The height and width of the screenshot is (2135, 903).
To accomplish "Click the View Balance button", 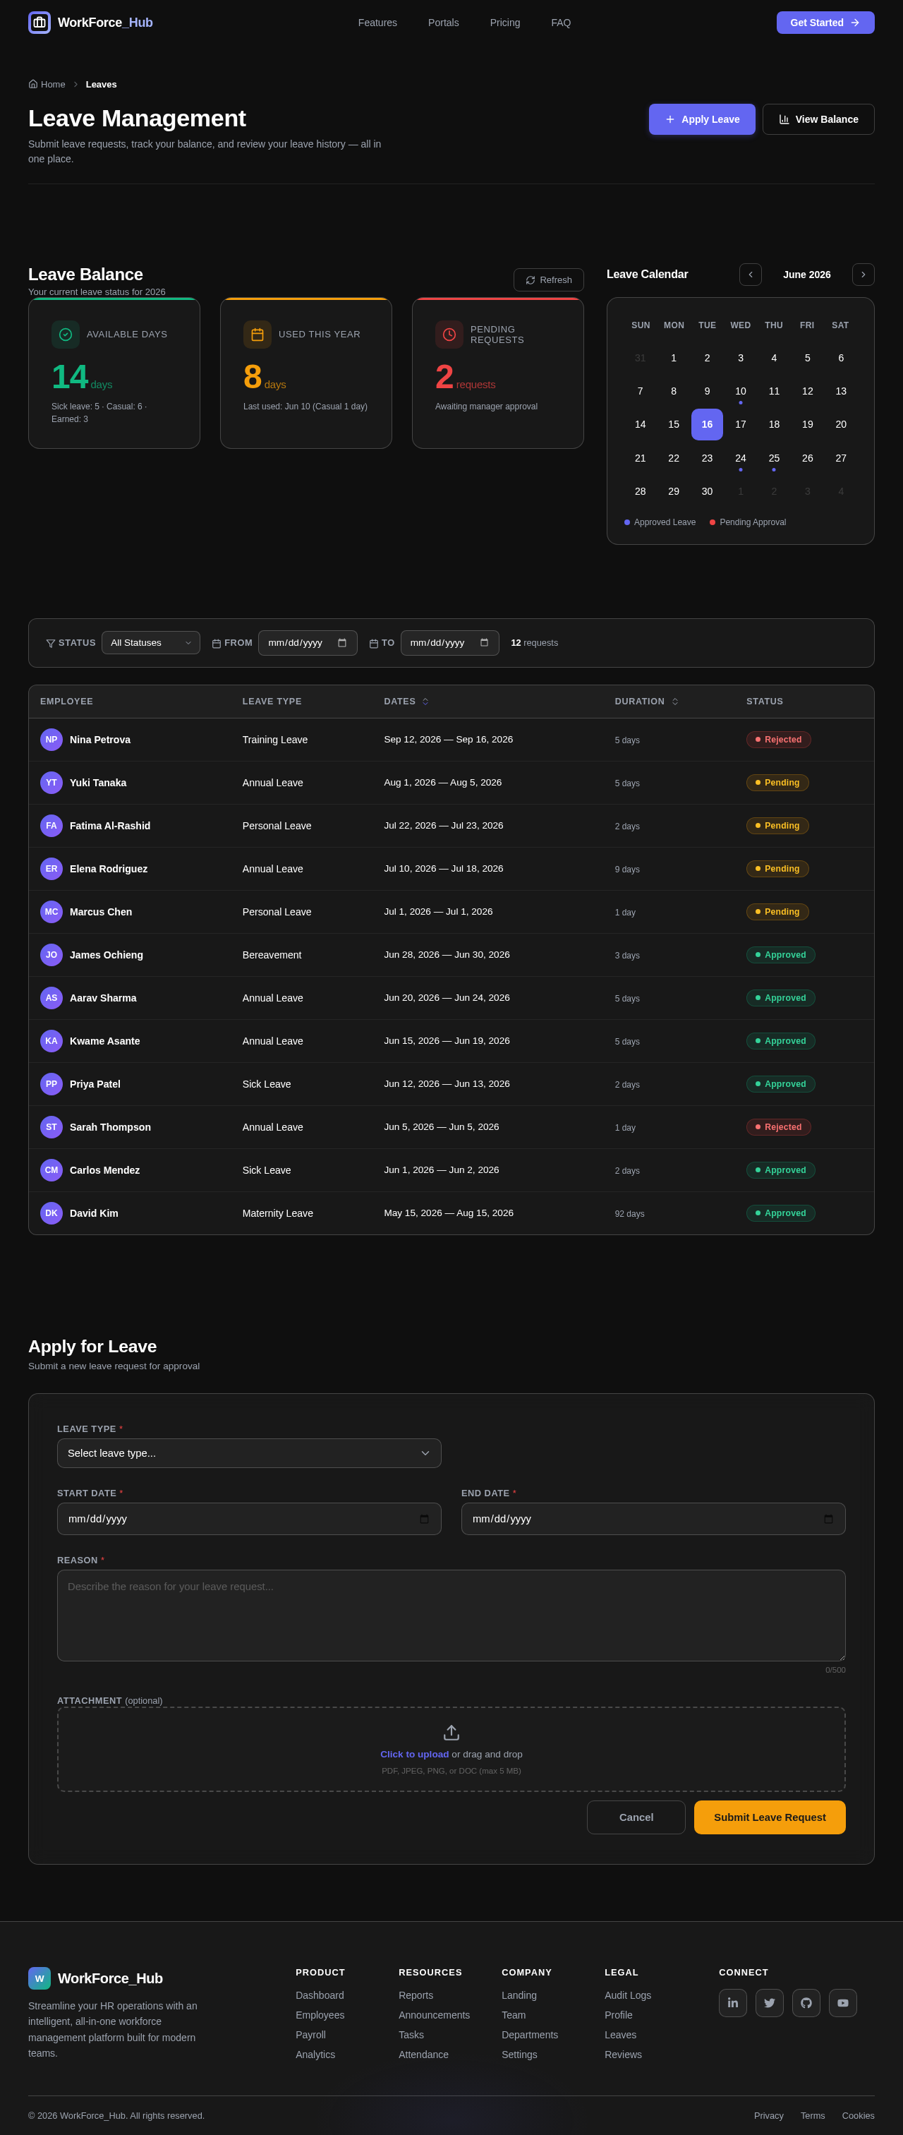I will 818,119.
